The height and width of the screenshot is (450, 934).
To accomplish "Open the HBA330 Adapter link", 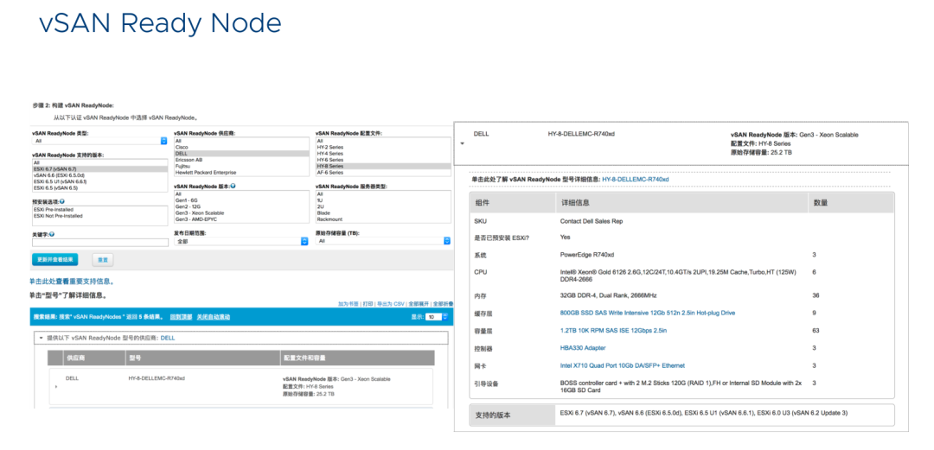I will click(x=583, y=347).
